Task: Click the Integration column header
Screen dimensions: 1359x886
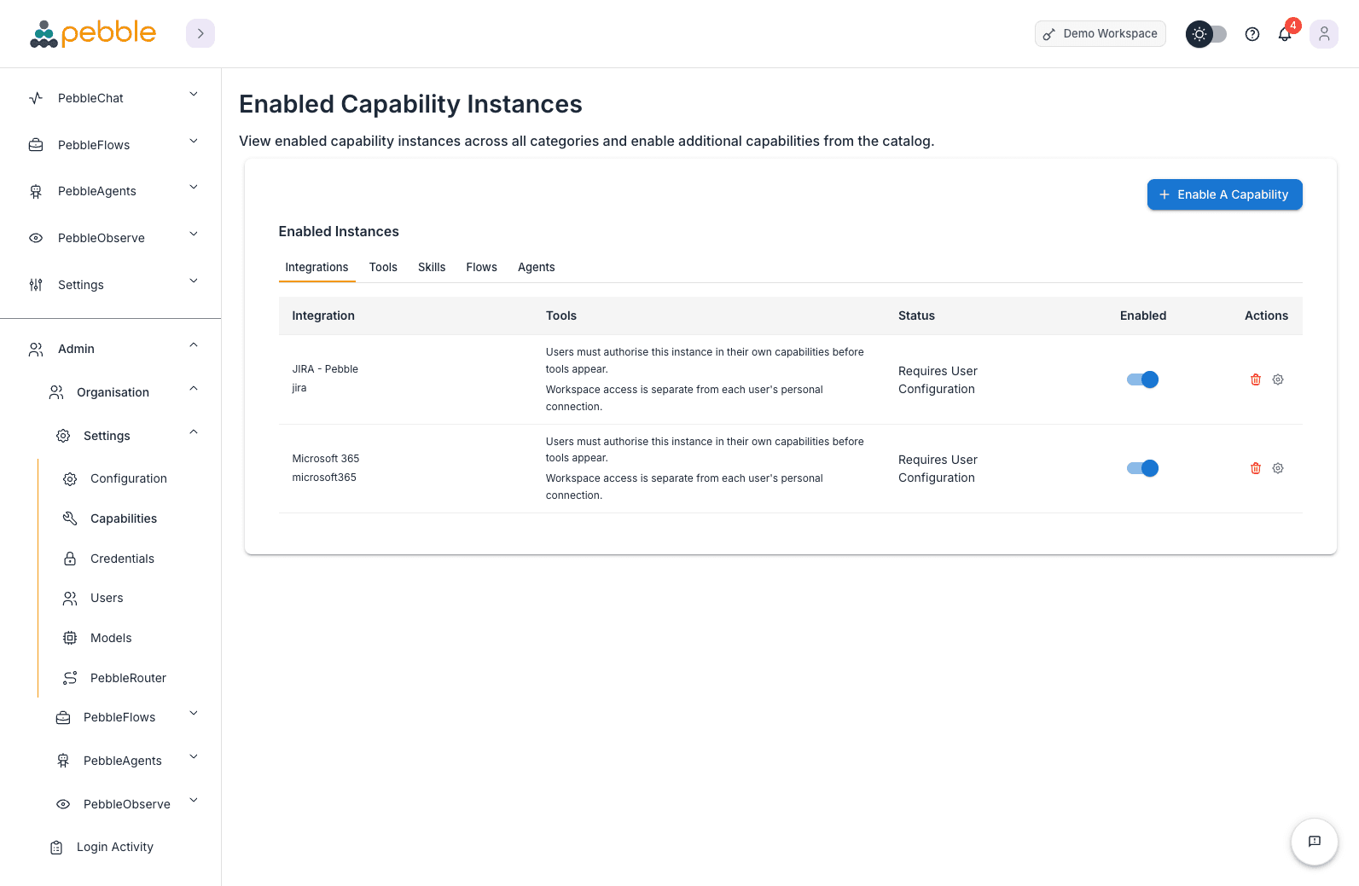Action: click(x=323, y=316)
